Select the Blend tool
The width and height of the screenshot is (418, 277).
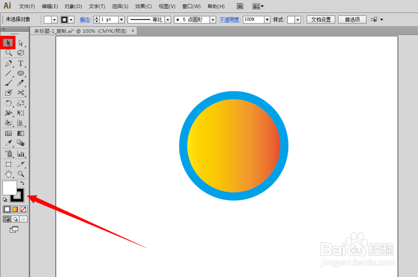(21, 143)
